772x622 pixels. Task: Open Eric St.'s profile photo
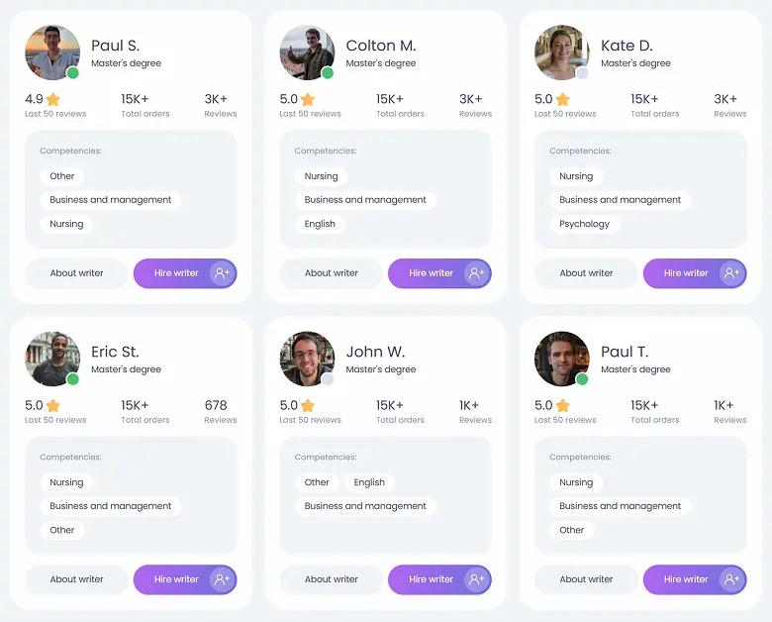[x=51, y=359]
